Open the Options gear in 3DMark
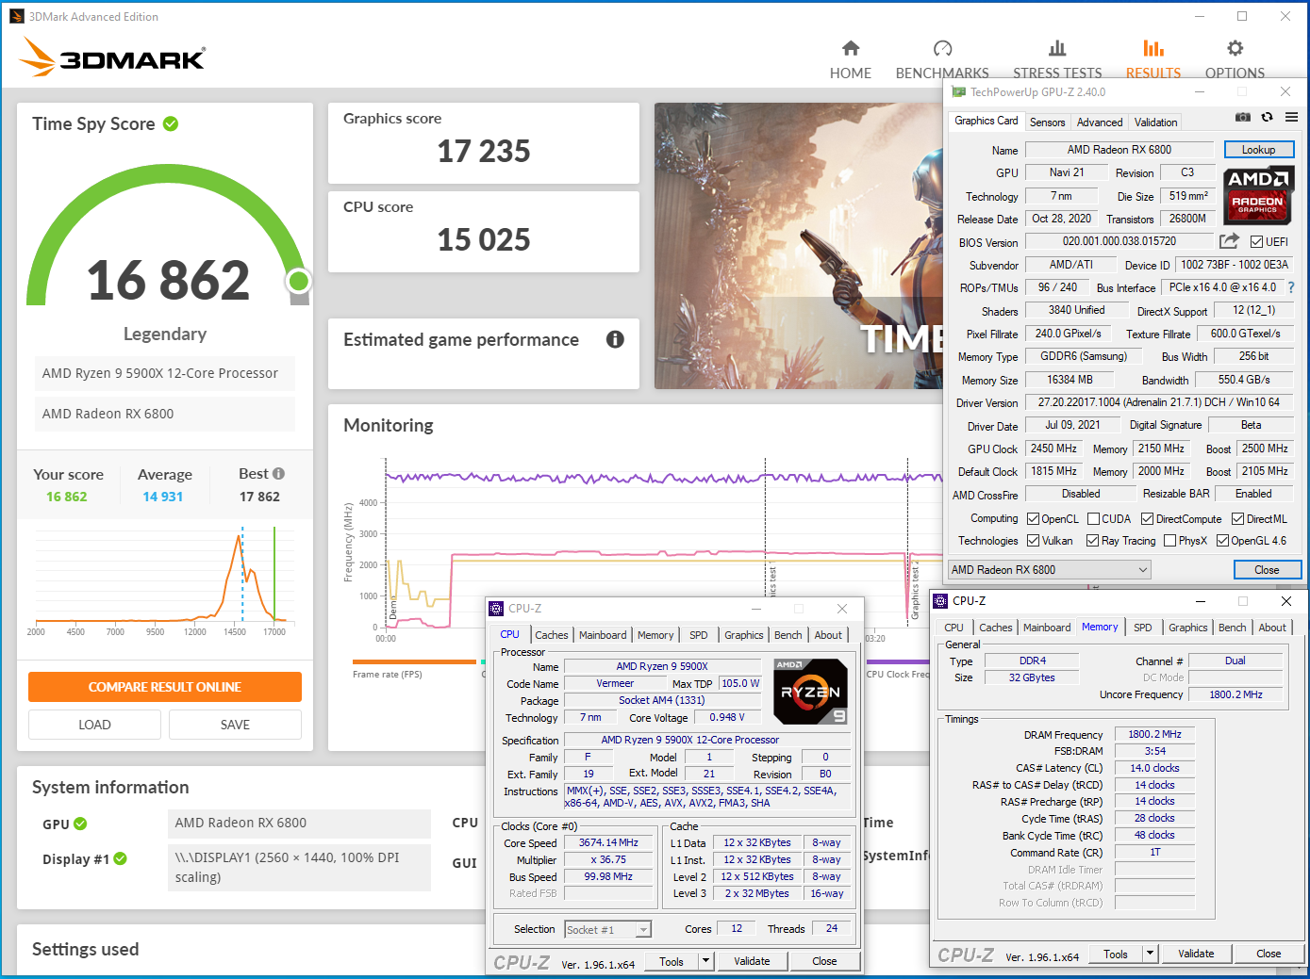The image size is (1310, 979). pyautogui.click(x=1235, y=60)
